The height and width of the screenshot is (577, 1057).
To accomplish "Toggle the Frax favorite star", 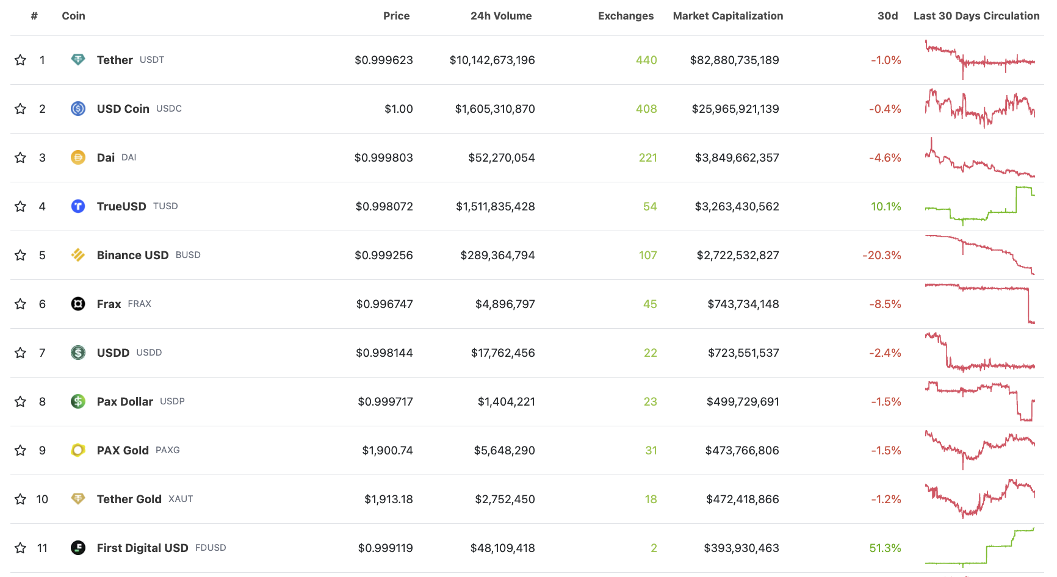I will pos(21,304).
